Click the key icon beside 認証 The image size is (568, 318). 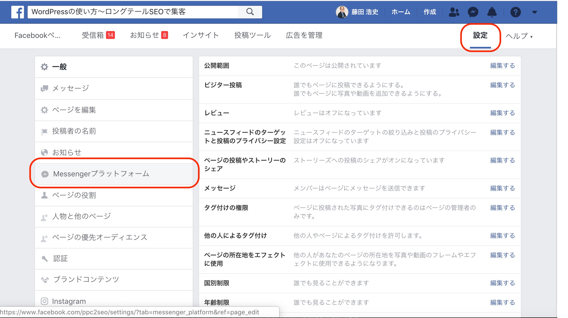(x=45, y=259)
